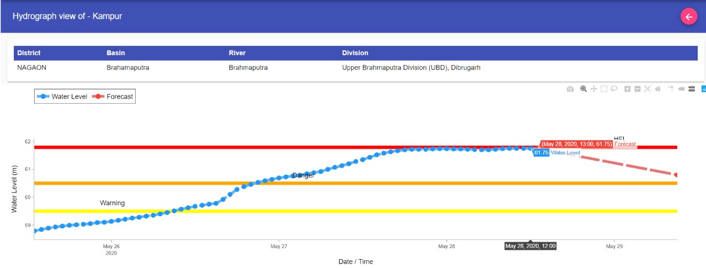Click the Division column header
Viewport: 706px width, 268px height.
(x=355, y=53)
